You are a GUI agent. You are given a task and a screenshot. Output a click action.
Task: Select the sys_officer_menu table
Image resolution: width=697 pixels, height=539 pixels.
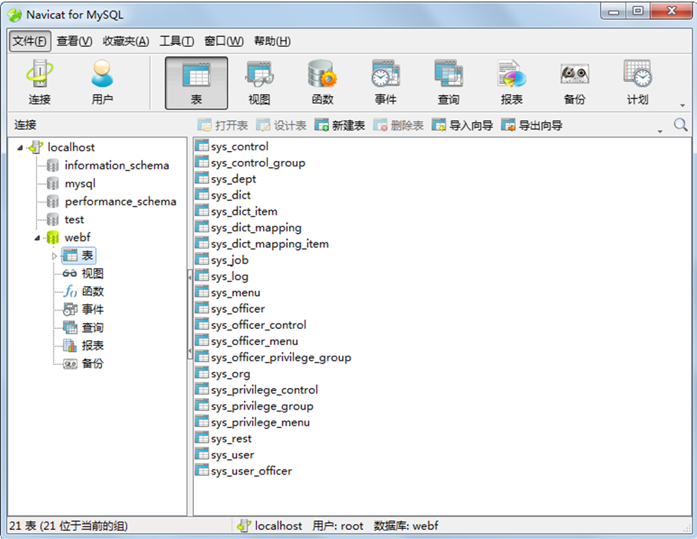click(247, 341)
